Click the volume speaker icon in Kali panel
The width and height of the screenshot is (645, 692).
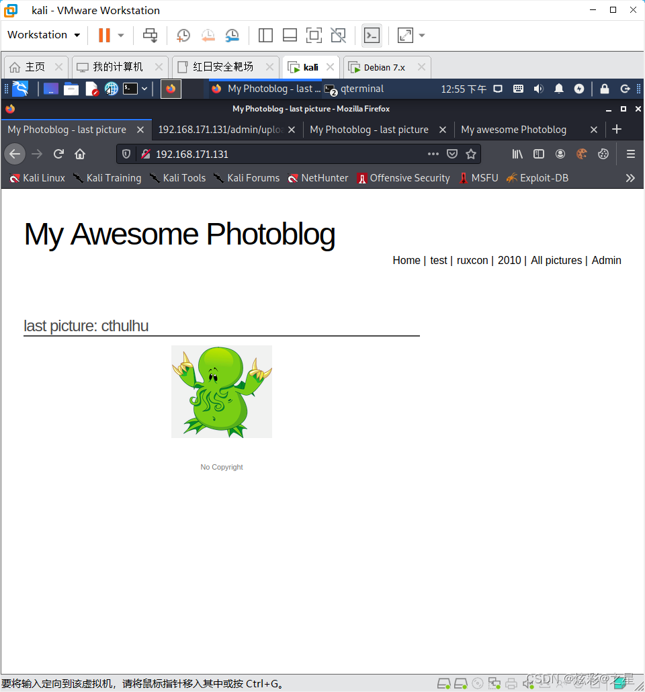pyautogui.click(x=538, y=89)
